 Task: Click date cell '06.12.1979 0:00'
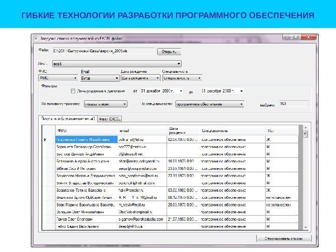click(x=183, y=197)
